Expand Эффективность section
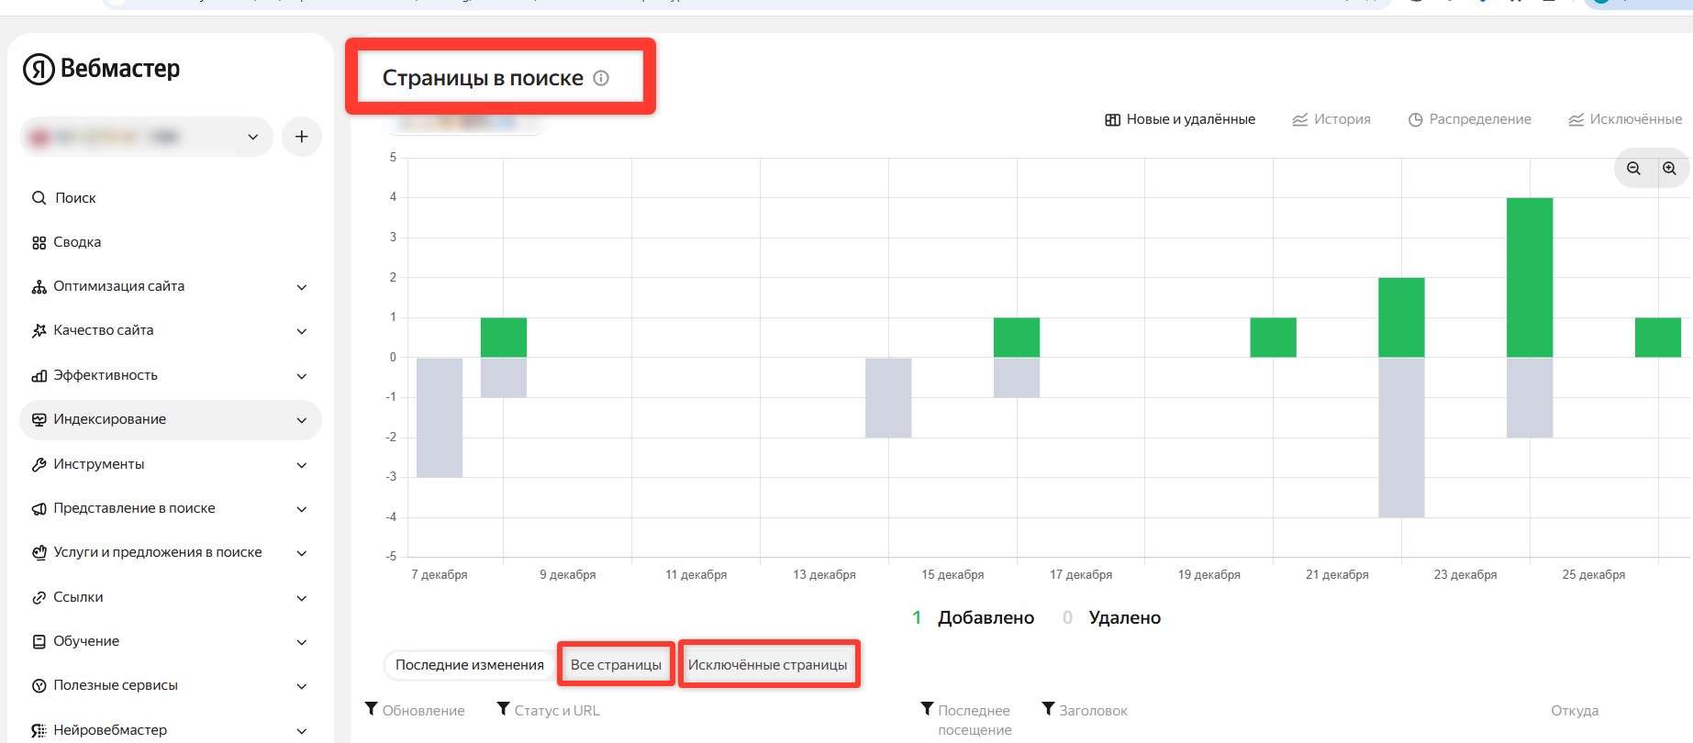1693x743 pixels. pos(301,376)
